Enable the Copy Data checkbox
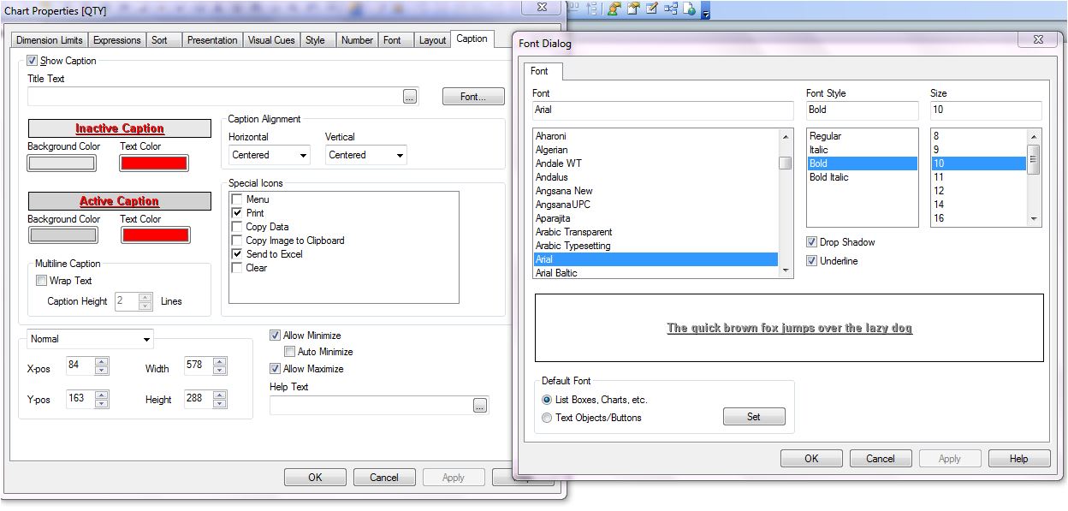This screenshot has width=1068, height=511. pyautogui.click(x=237, y=227)
